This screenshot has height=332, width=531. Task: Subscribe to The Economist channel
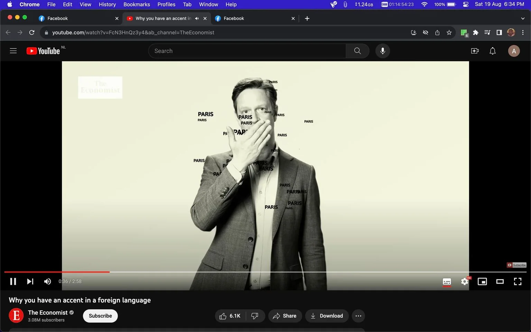click(x=100, y=316)
